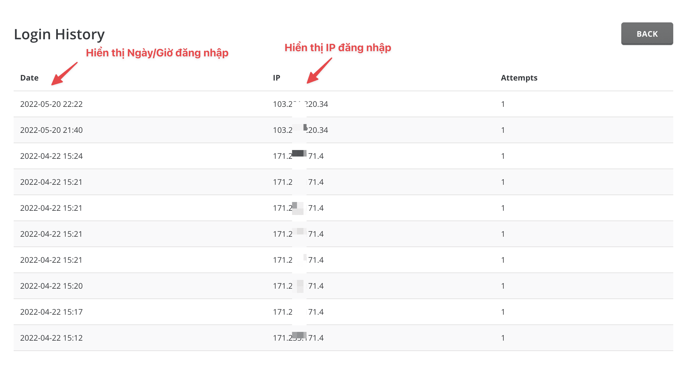Sort by the IP column header

click(x=277, y=78)
